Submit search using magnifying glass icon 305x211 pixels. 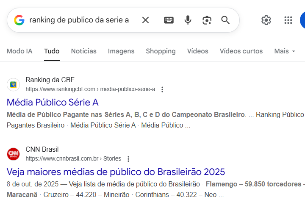pyautogui.click(x=225, y=20)
